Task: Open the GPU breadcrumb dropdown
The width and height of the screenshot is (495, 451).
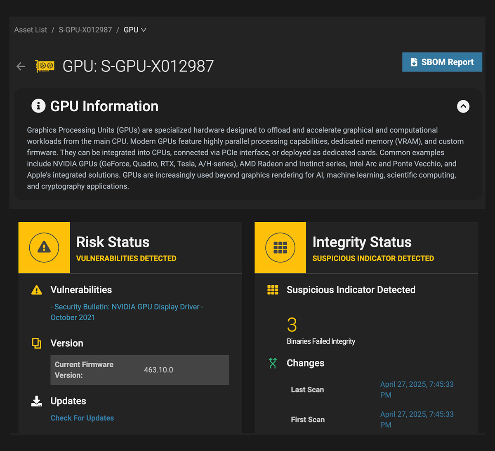Action: click(x=135, y=30)
